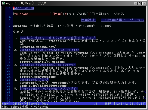Close the GVIM window
Viewport: 148px width, 110px height.
pos(144,3)
